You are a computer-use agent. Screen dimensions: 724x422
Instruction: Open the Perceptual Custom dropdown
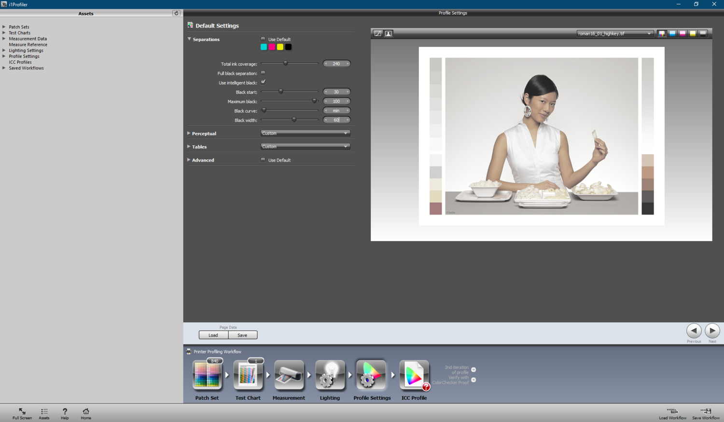click(305, 133)
